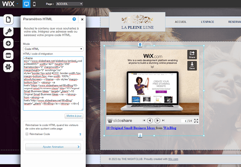Open the Wix logo main menu
The height and width of the screenshot is (167, 241).
pyautogui.click(x=10, y=4)
